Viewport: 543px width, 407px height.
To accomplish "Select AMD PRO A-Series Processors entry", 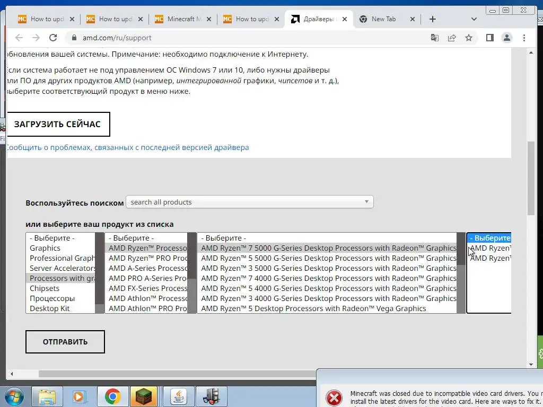I will [146, 278].
